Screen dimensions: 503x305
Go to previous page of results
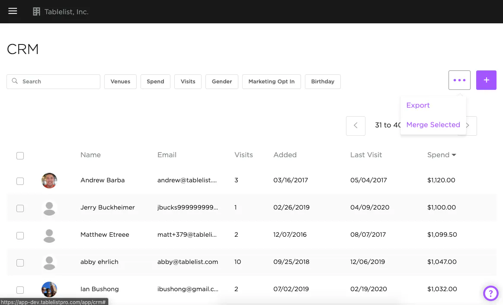(x=356, y=126)
